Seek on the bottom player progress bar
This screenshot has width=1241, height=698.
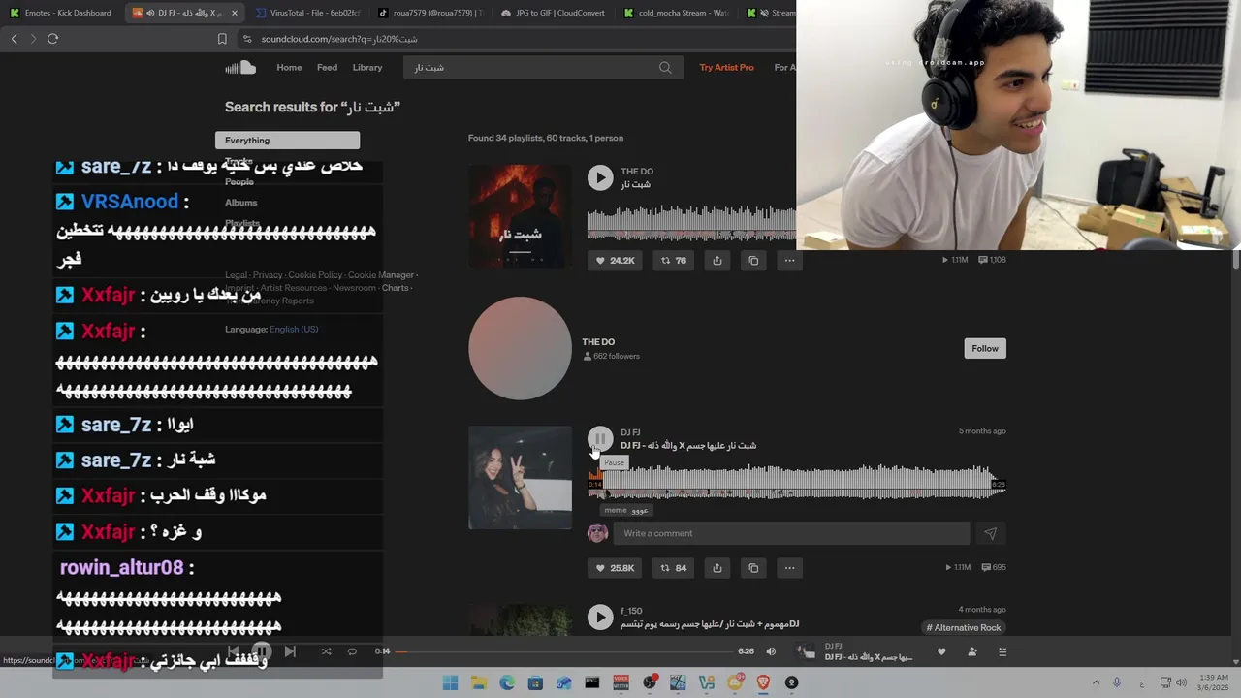(565, 651)
